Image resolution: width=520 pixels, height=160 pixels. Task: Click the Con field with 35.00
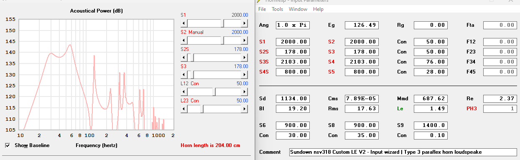(362, 135)
